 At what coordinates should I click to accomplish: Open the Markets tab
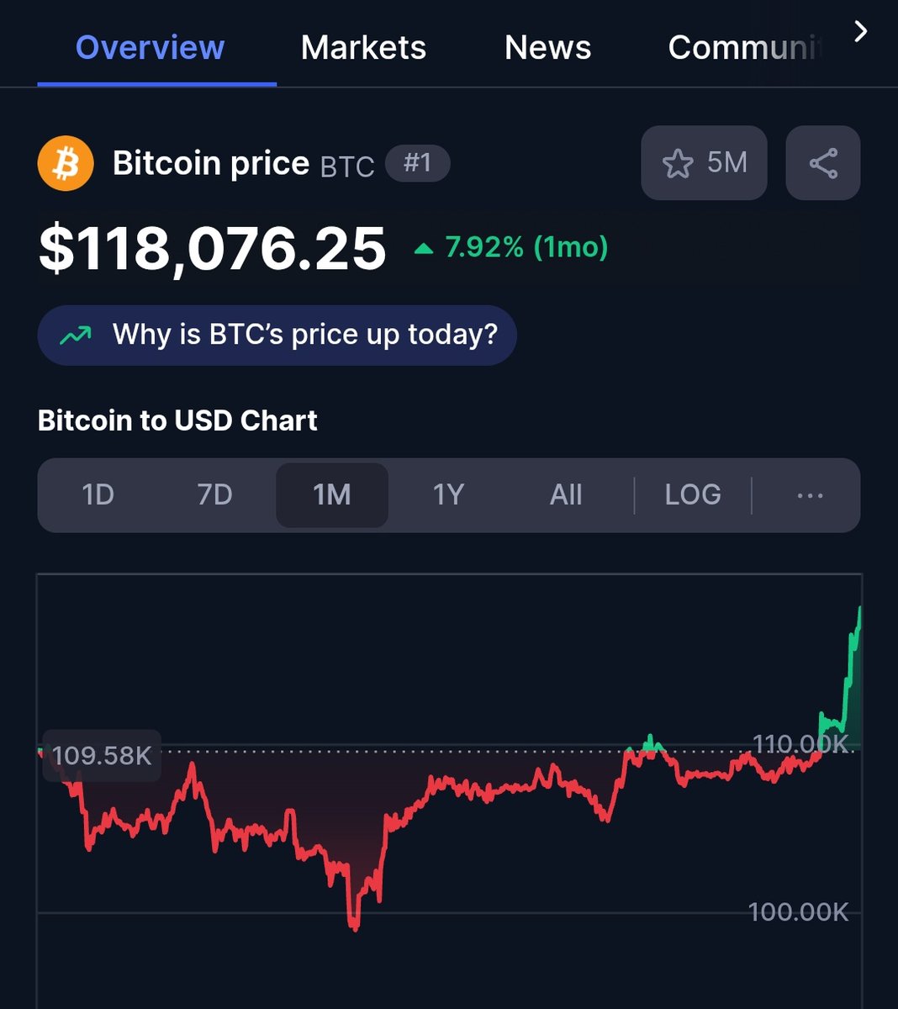point(363,48)
